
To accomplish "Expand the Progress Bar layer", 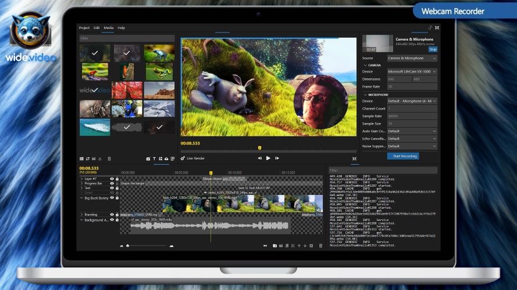I will click(81, 183).
